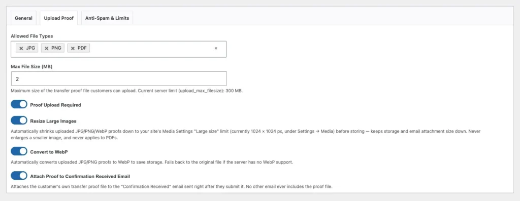Viewport: 520px width, 201px height.
Task: Disable the Resize Large Images switch
Action: (x=19, y=120)
